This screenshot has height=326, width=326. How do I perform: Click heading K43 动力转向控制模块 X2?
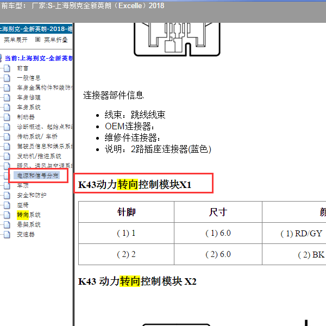137,281
